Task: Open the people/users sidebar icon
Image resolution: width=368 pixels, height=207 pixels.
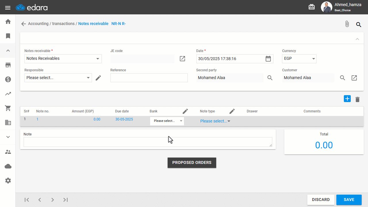Action: 8,152
